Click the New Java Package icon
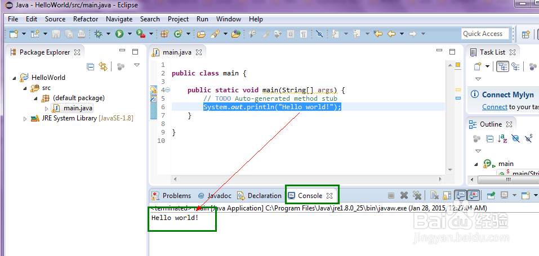Viewport: 539px width, 256px height. click(x=165, y=34)
